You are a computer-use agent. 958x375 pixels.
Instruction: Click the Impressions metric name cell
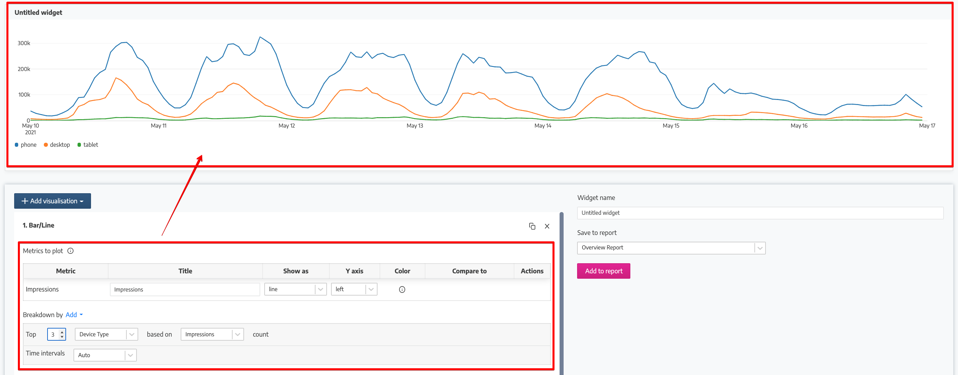pyautogui.click(x=42, y=289)
